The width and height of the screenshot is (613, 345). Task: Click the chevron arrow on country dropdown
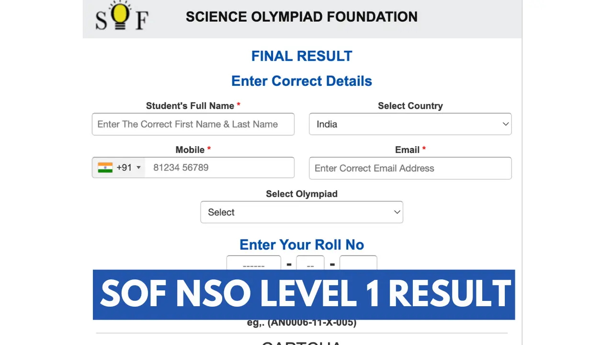505,124
